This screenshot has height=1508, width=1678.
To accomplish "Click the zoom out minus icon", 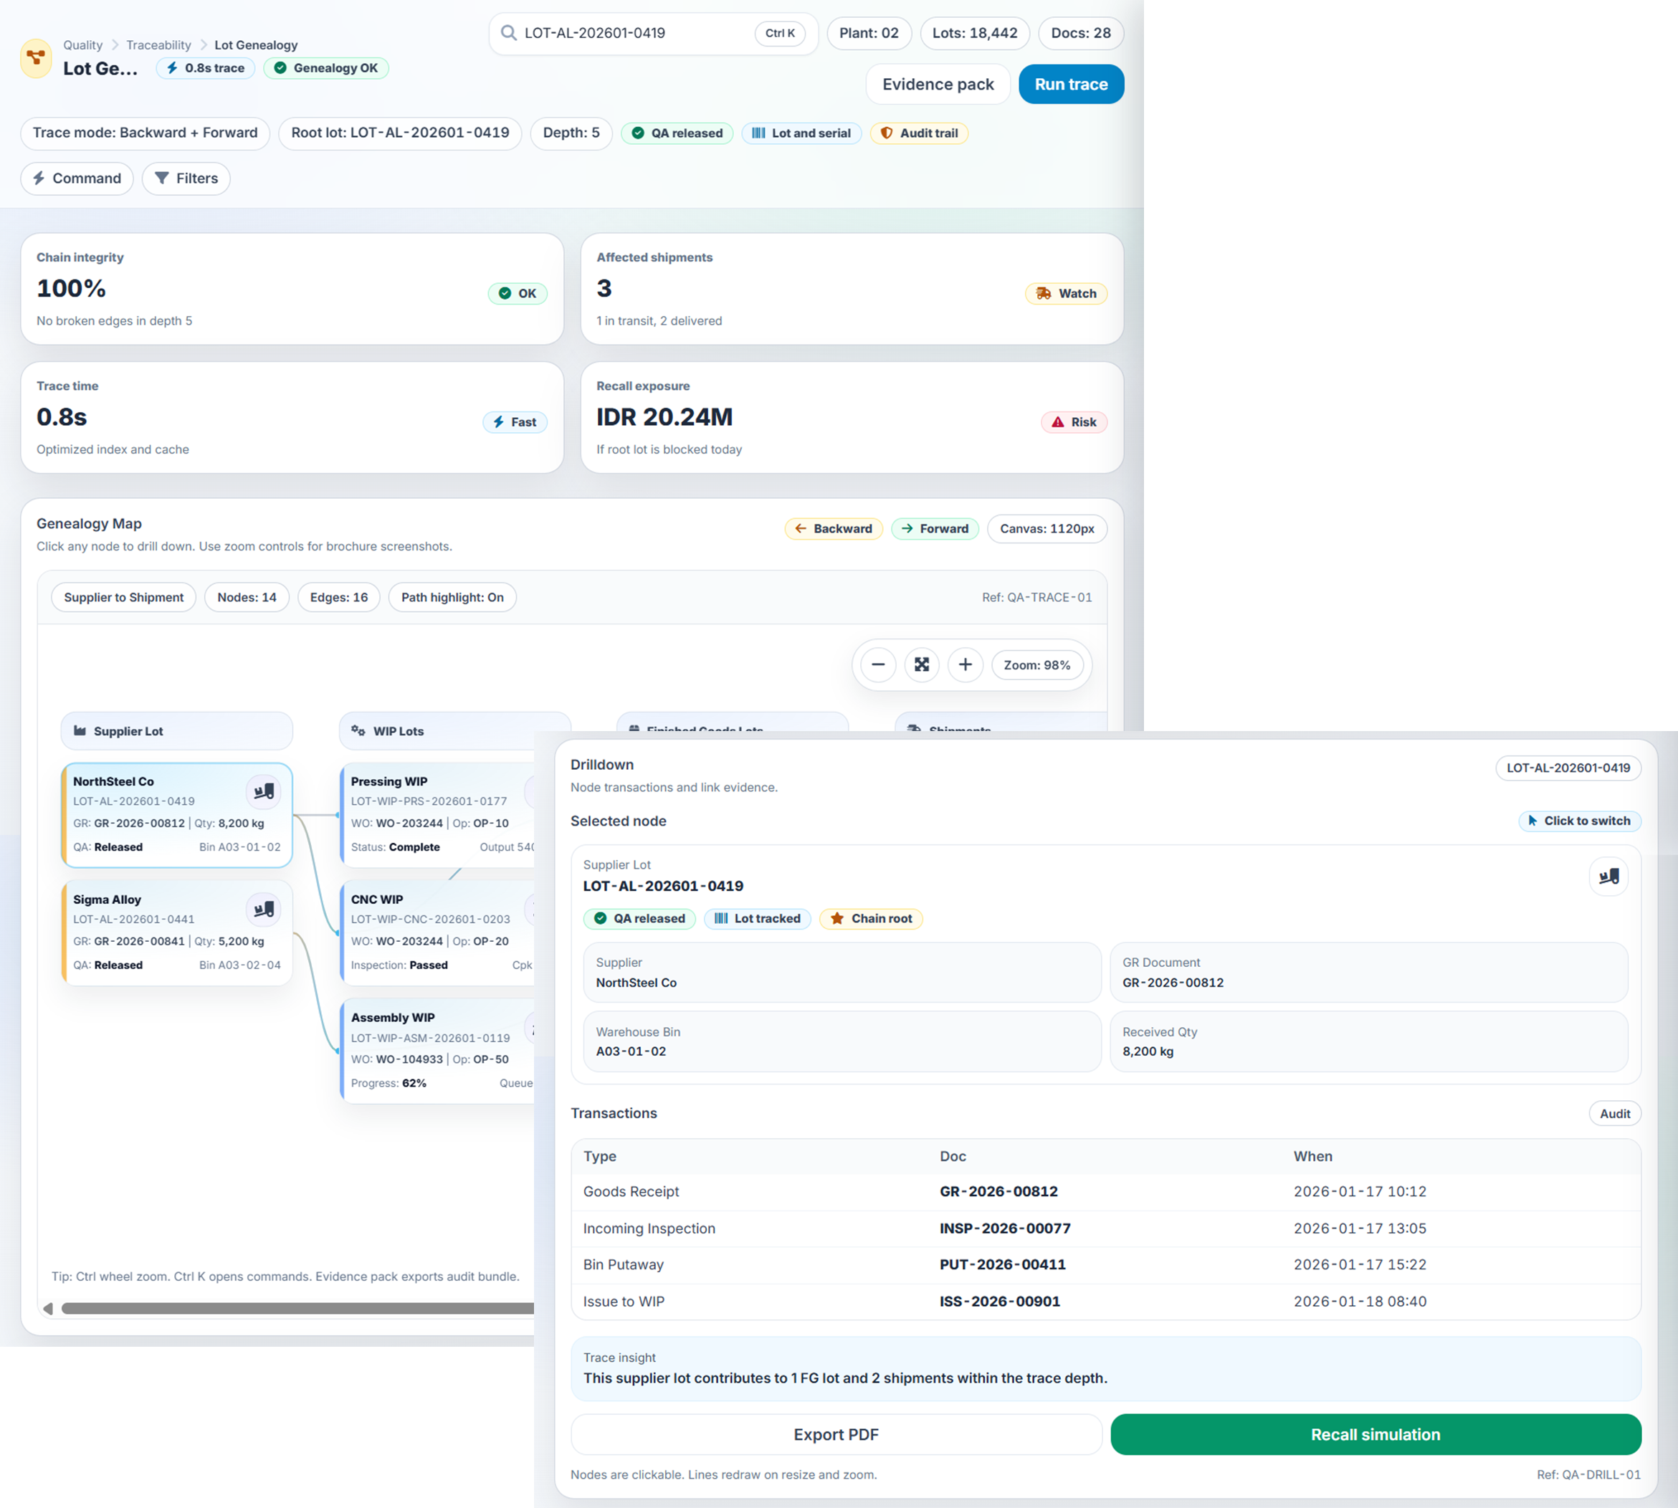I will 877,664.
